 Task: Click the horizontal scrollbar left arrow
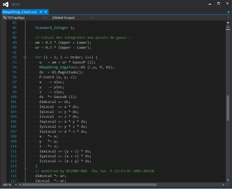(19, 185)
